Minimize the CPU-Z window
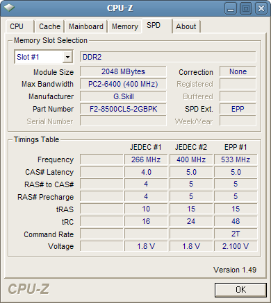 tap(231, 8)
